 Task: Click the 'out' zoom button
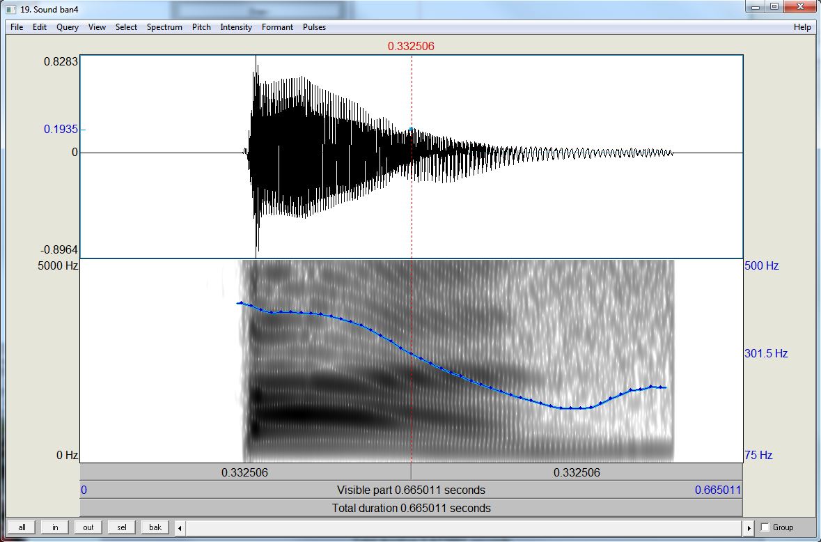pos(88,527)
